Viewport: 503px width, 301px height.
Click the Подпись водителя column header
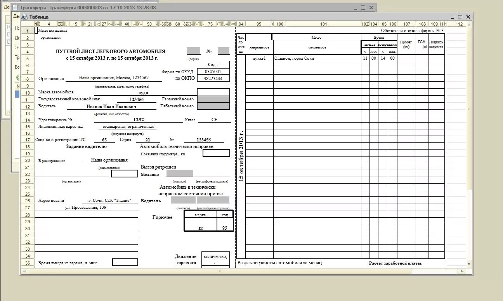(436, 44)
